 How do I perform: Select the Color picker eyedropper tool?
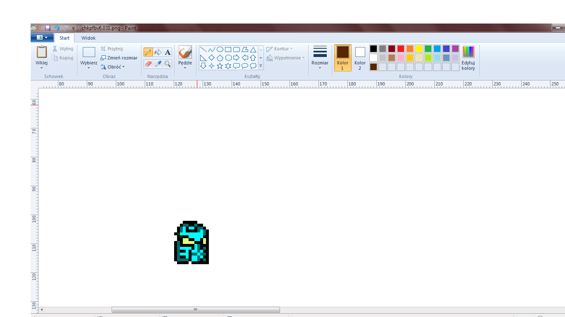tap(158, 64)
